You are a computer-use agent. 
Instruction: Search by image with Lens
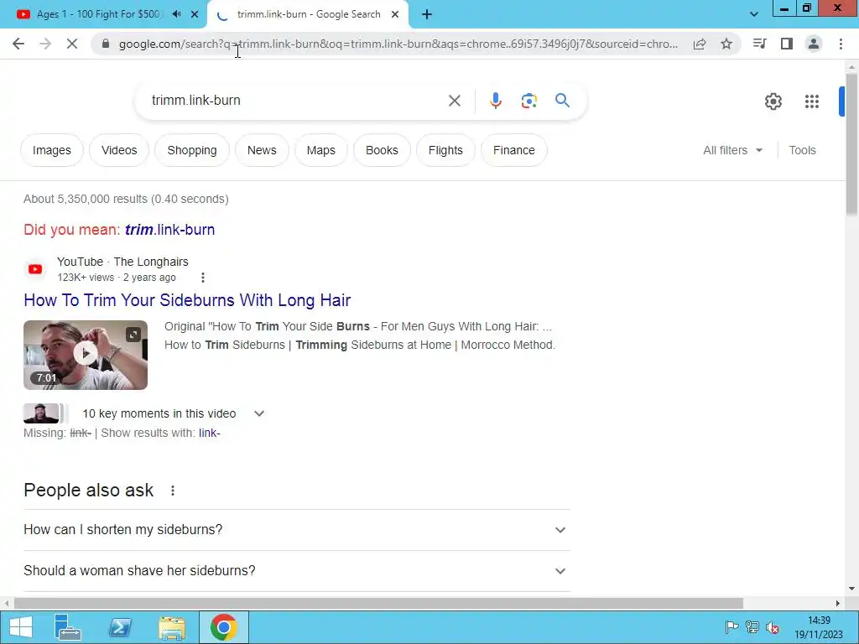tap(528, 101)
